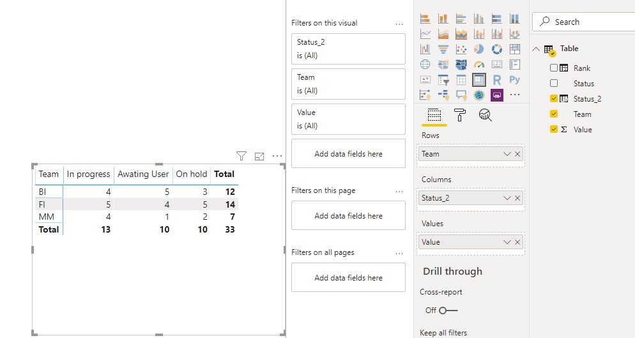Choose the Waterfall chart visual
The width and height of the screenshot is (635, 338).
click(x=425, y=49)
